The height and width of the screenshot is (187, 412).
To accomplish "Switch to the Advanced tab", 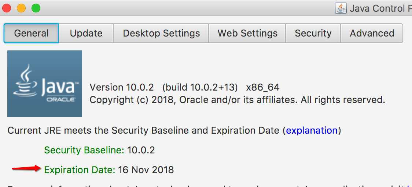I will click(372, 33).
